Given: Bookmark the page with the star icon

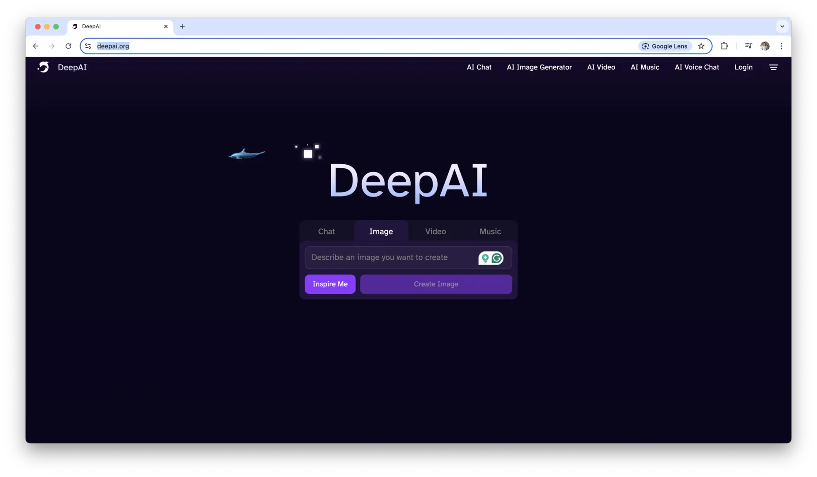Looking at the screenshot, I should coord(701,46).
